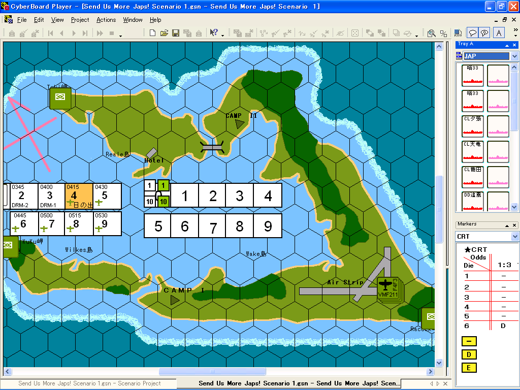Toggle the speech balloon tooltips button
The image size is (520, 390).
(472, 33)
